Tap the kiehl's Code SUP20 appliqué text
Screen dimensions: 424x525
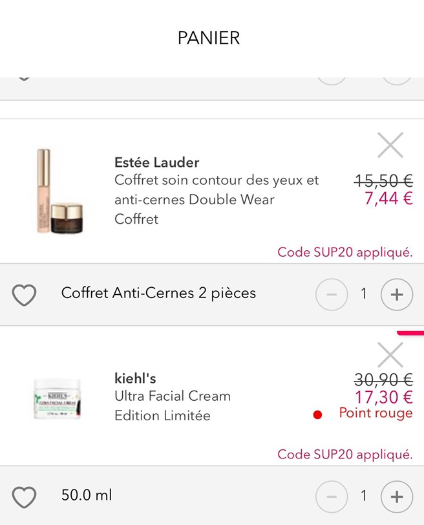pyautogui.click(x=344, y=455)
